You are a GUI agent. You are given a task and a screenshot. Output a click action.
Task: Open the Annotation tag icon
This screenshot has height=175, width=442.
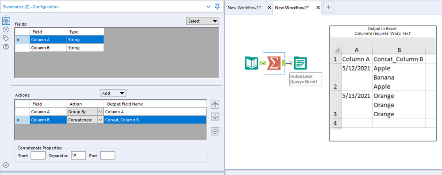(x=6, y=38)
